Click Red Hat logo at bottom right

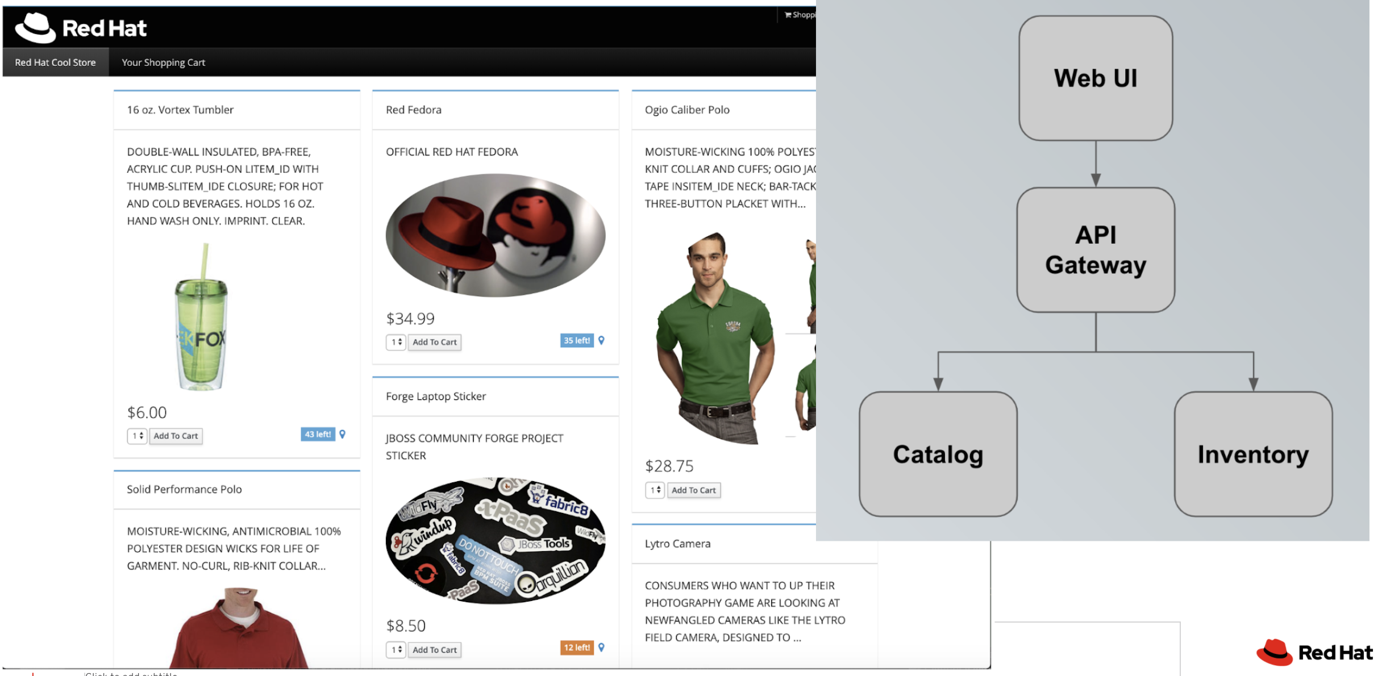pyautogui.click(x=1313, y=652)
